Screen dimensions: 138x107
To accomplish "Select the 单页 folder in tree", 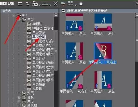I will [x=30, y=20].
